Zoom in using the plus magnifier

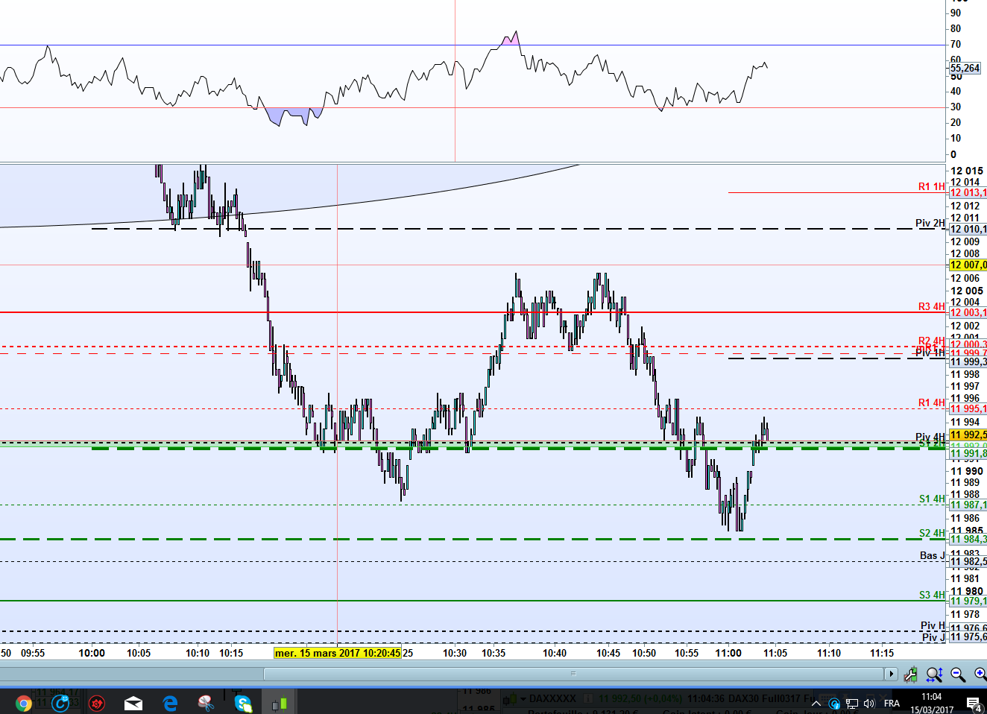[x=980, y=674]
